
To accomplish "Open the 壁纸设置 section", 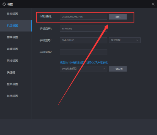I will (12, 84).
